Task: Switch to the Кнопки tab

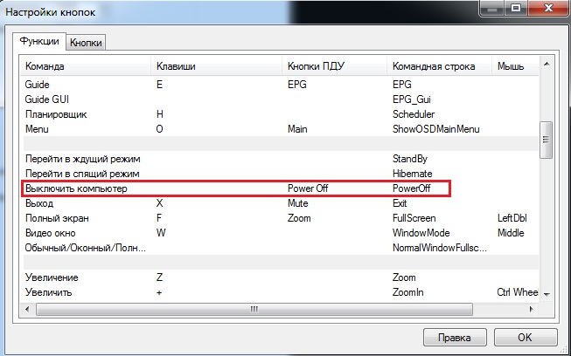Action: coord(85,42)
